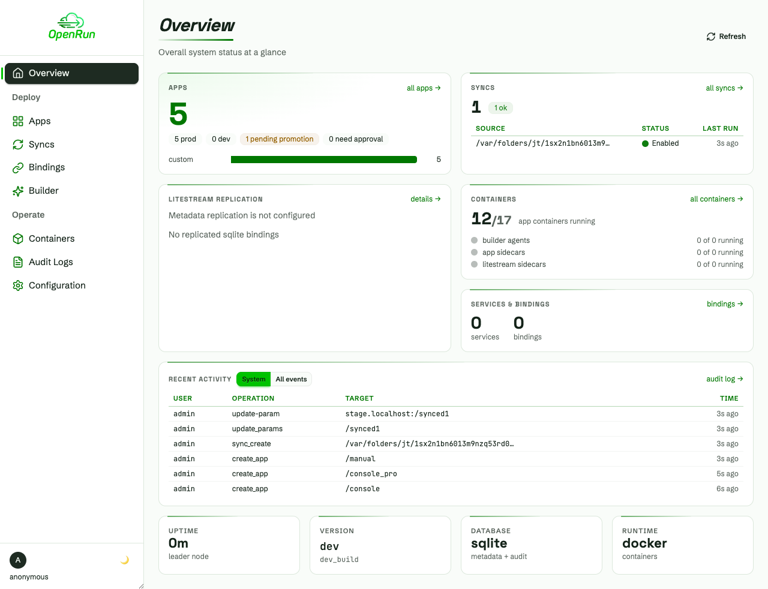Click the litestream sidecars status dot
This screenshot has height=589, width=768.
click(x=475, y=265)
